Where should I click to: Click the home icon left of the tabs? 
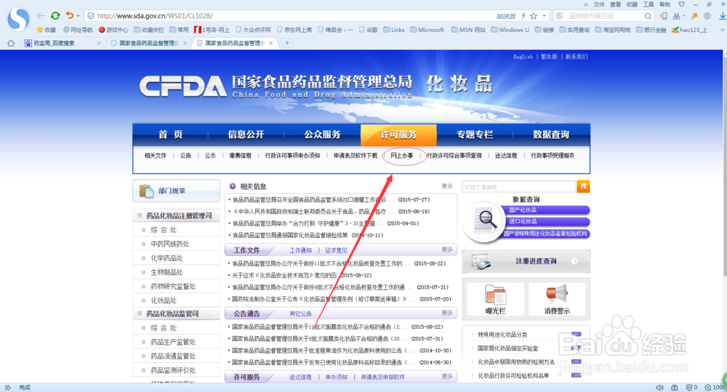click(11, 43)
